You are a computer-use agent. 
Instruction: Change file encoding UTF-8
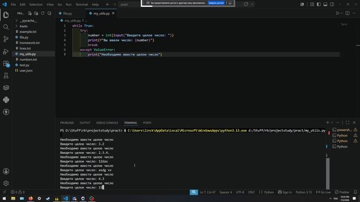pyautogui.click(x=240, y=192)
